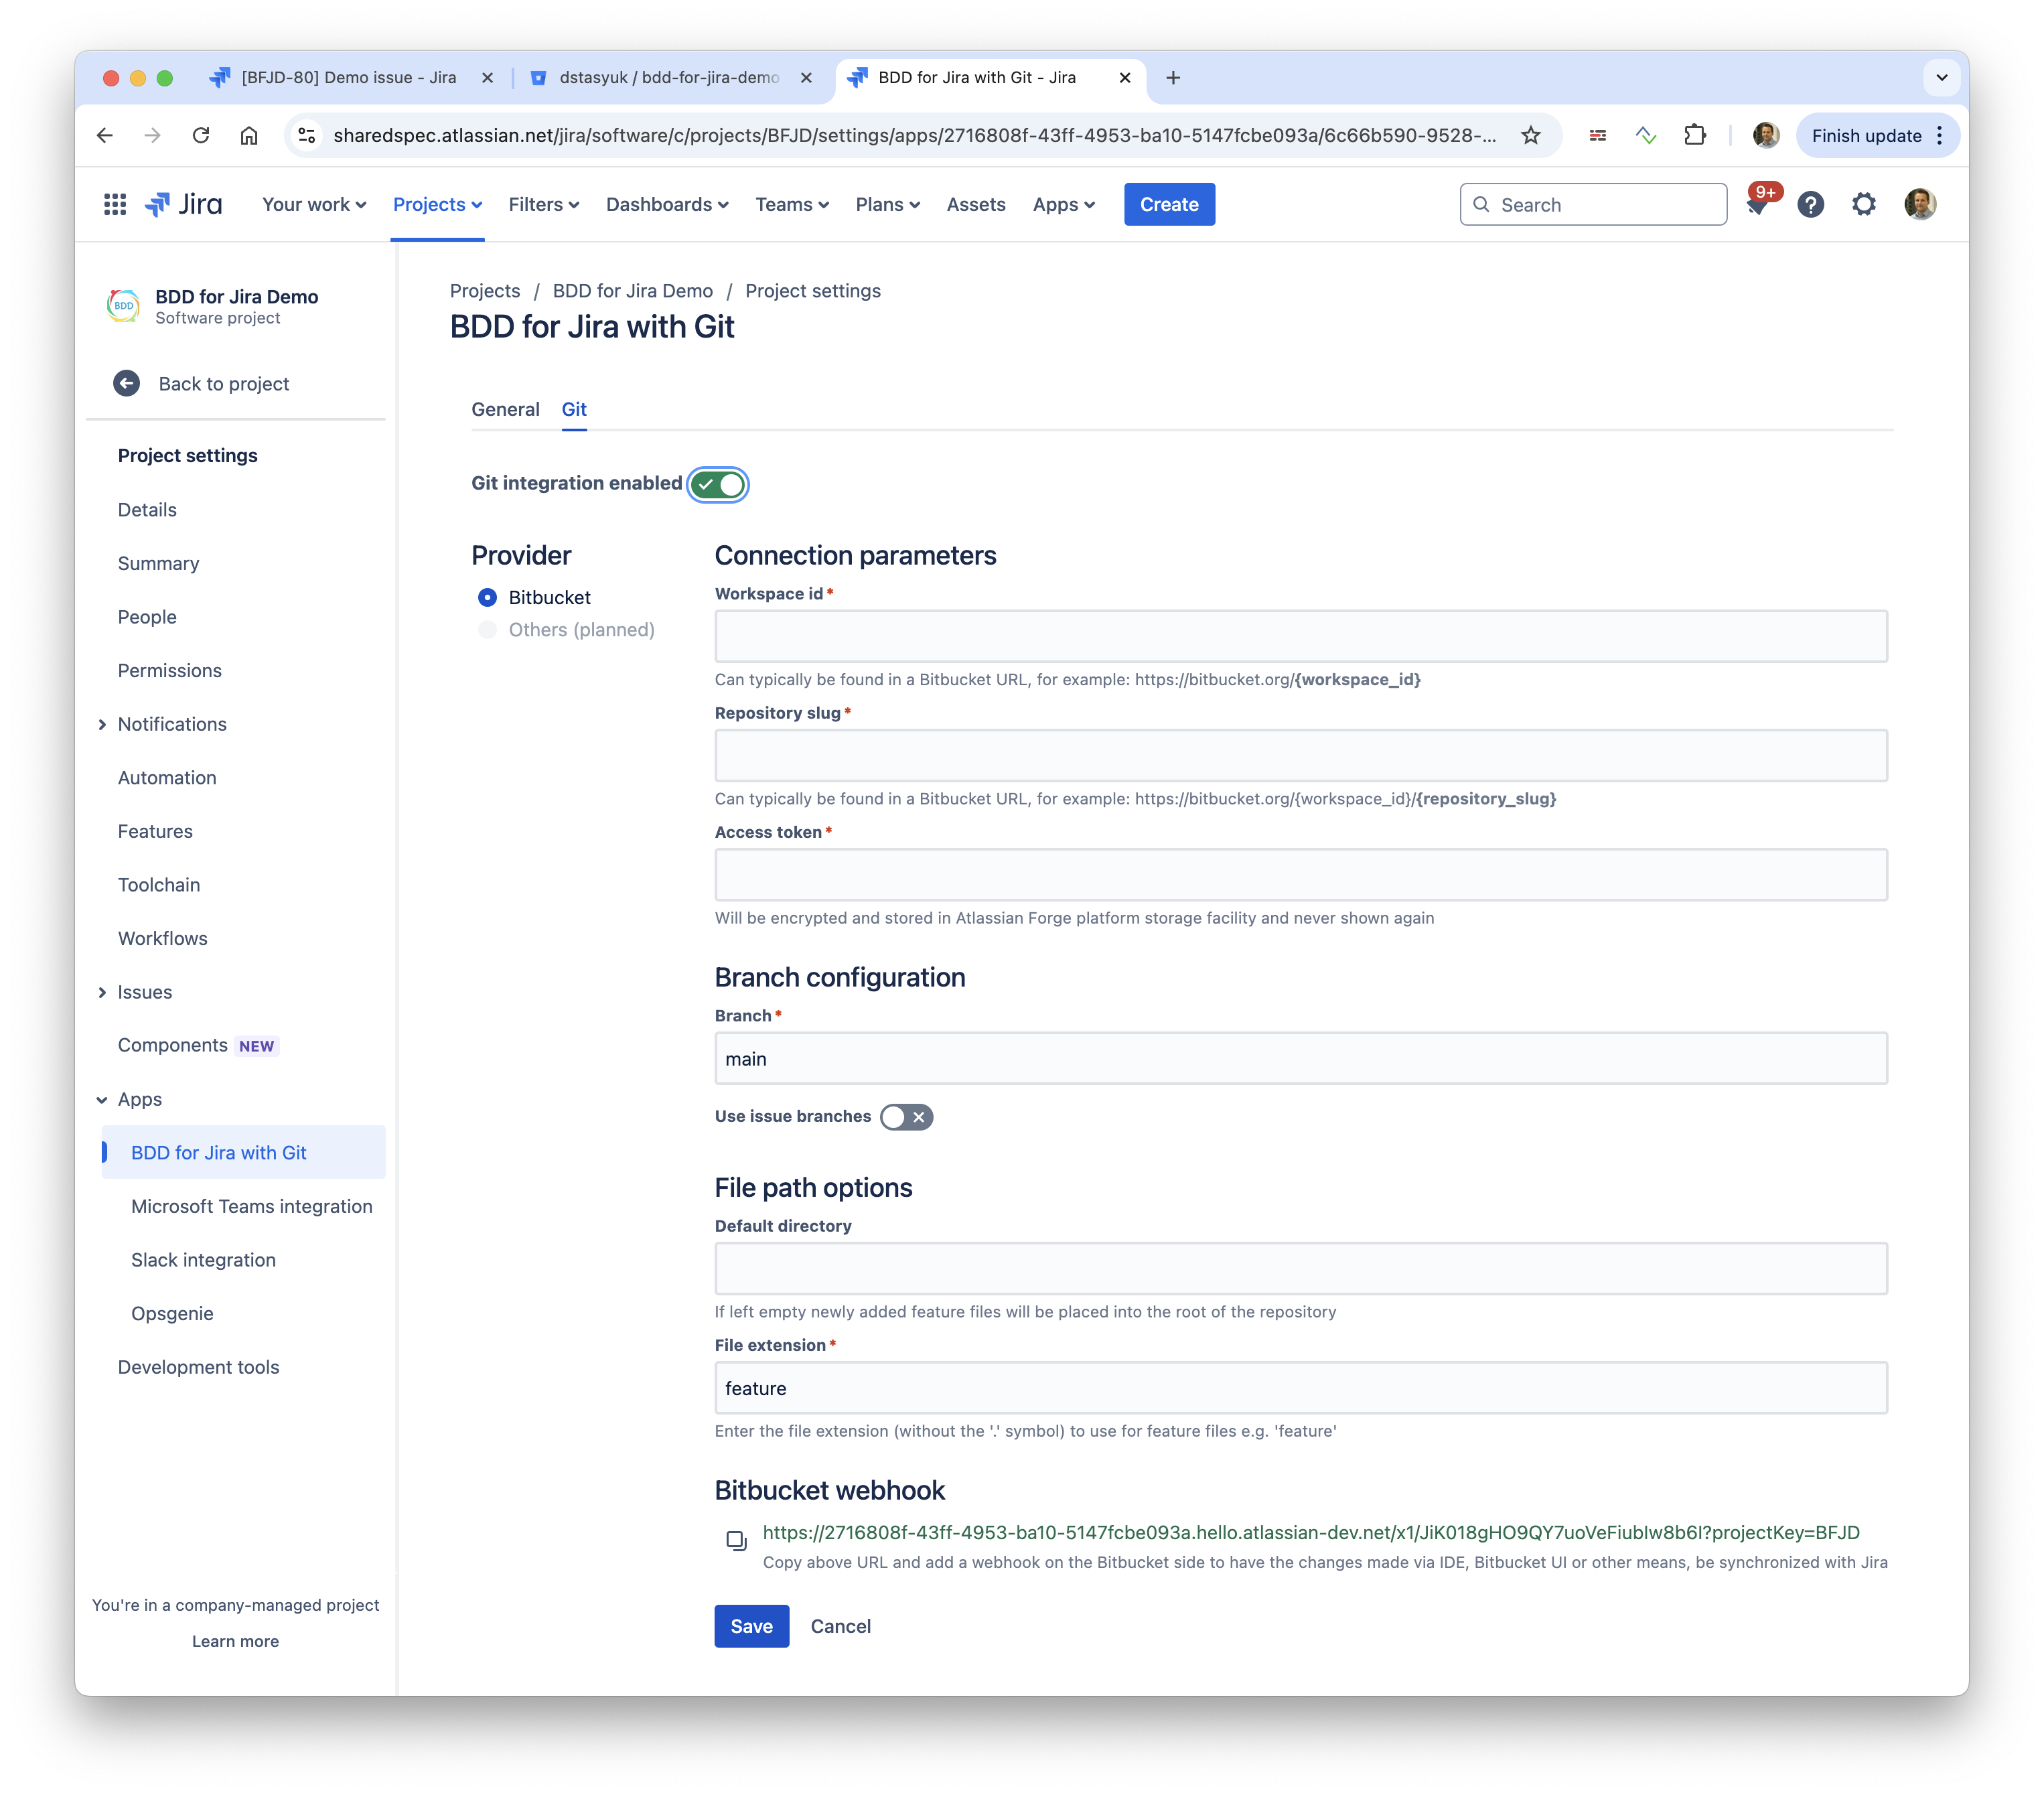Select the Git tab
2044x1795 pixels.
(x=574, y=409)
